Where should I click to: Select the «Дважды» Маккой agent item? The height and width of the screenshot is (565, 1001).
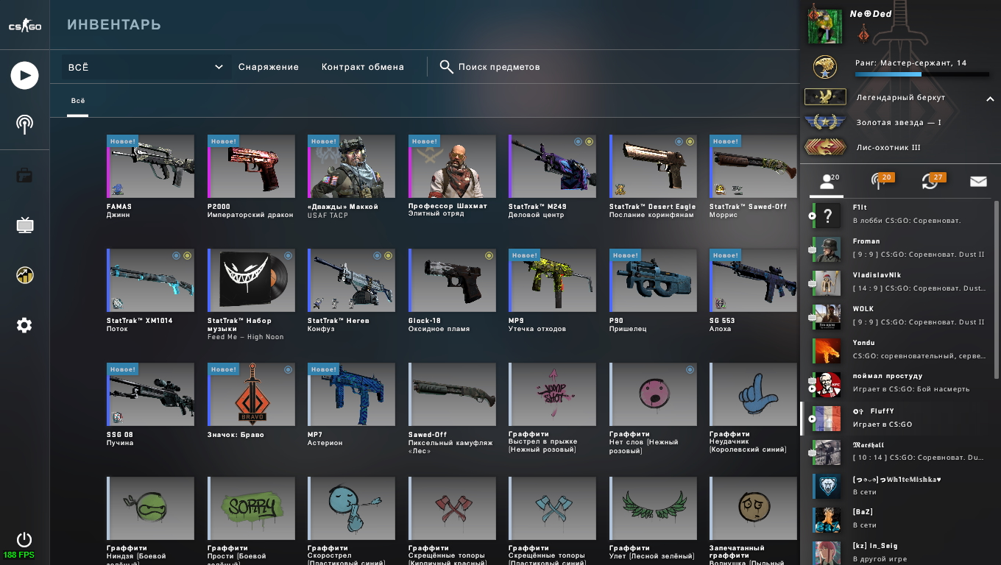point(352,166)
